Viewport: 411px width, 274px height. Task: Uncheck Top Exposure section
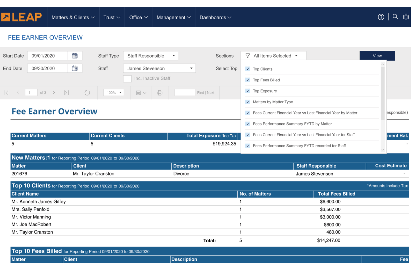[248, 91]
